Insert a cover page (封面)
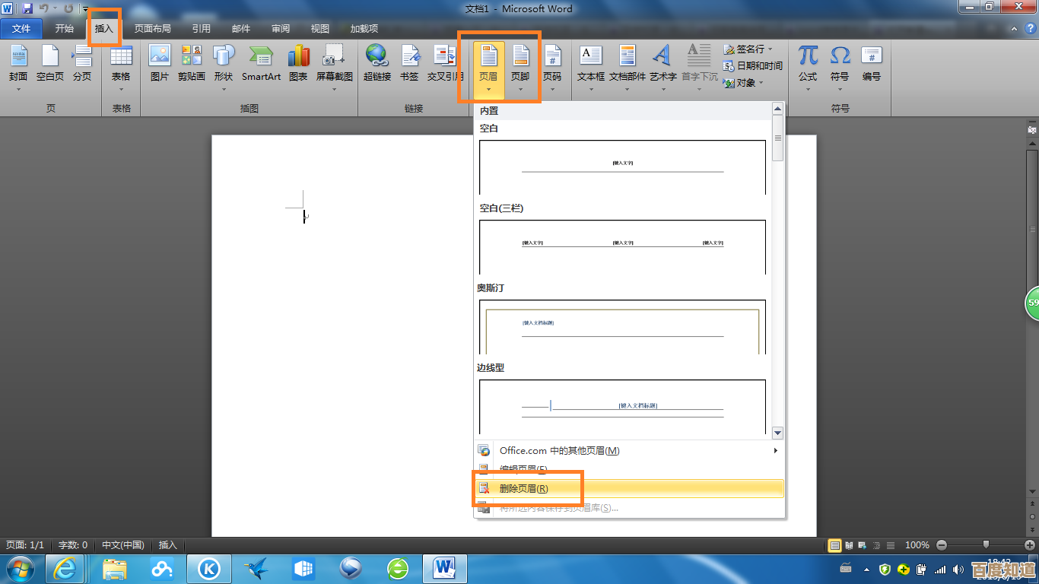1039x584 pixels. pos(18,64)
